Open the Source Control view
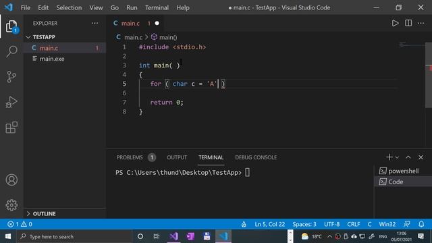This screenshot has height=243, width=432. coord(11,76)
